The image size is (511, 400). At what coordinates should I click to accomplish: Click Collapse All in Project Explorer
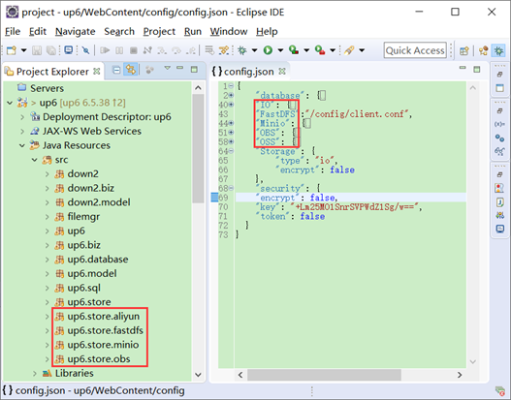tap(116, 70)
